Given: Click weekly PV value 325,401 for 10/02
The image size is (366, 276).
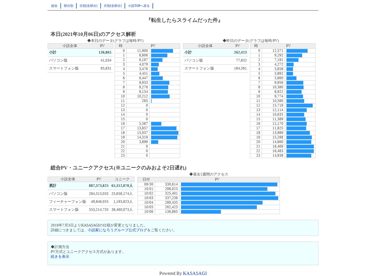Looking at the screenshot, I should (171, 193).
